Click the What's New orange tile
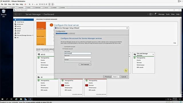183x103 pixels. tap(41, 33)
